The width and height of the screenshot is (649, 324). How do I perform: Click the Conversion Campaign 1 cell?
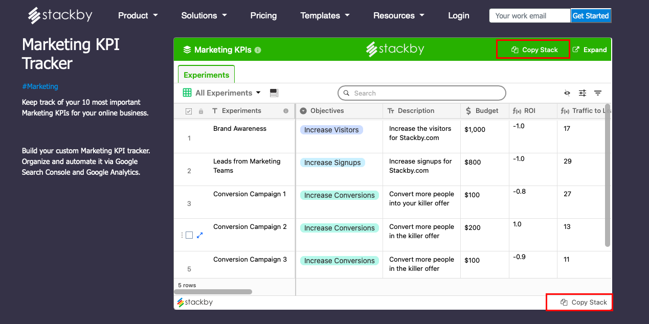coord(250,202)
